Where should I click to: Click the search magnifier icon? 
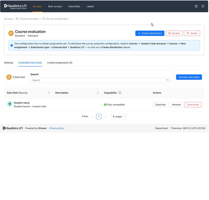(168, 80)
